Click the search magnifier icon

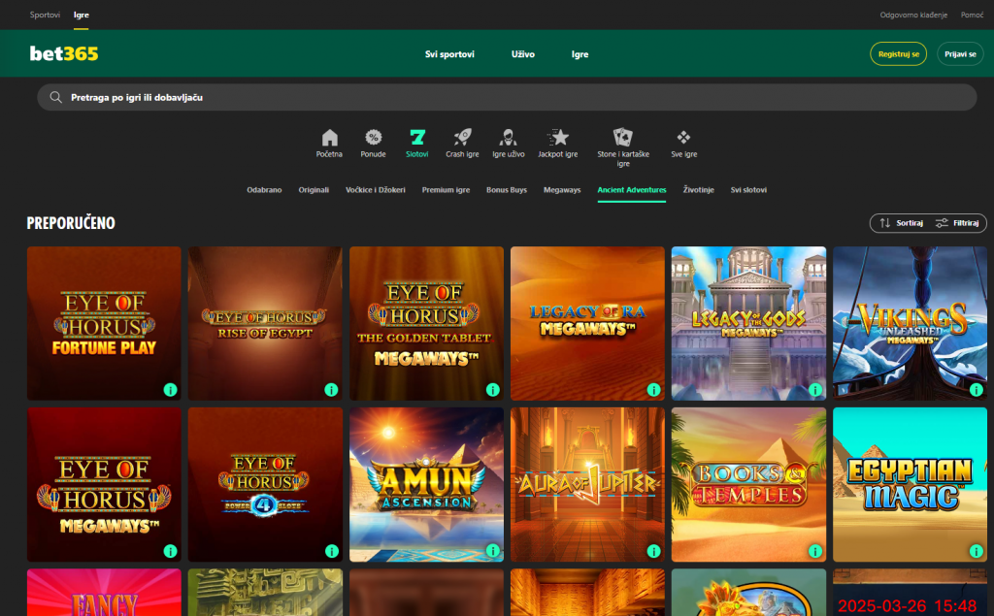[x=55, y=97]
